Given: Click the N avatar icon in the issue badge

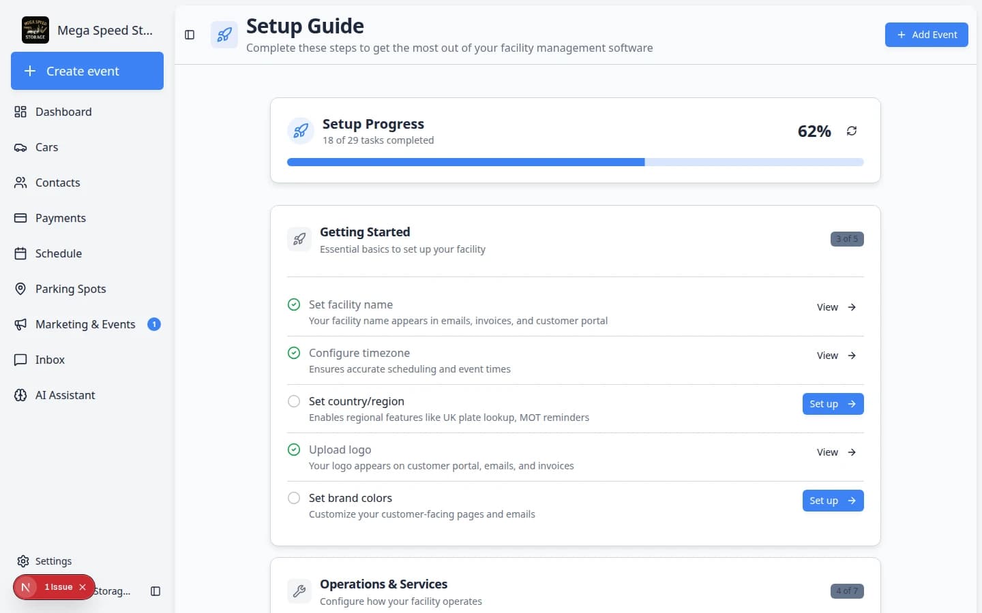Looking at the screenshot, I should pos(25,587).
